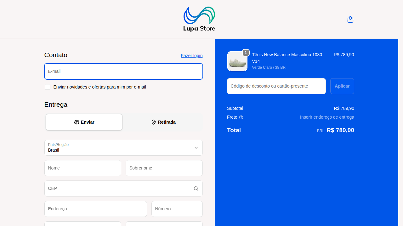Viewport: 403px width, 226px height.
Task: Click the Contato section heading
Action: [56, 55]
